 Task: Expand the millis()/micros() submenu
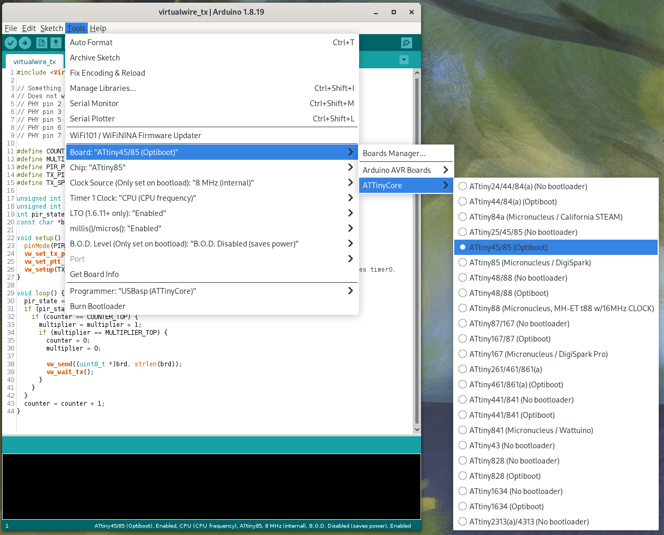(x=212, y=229)
